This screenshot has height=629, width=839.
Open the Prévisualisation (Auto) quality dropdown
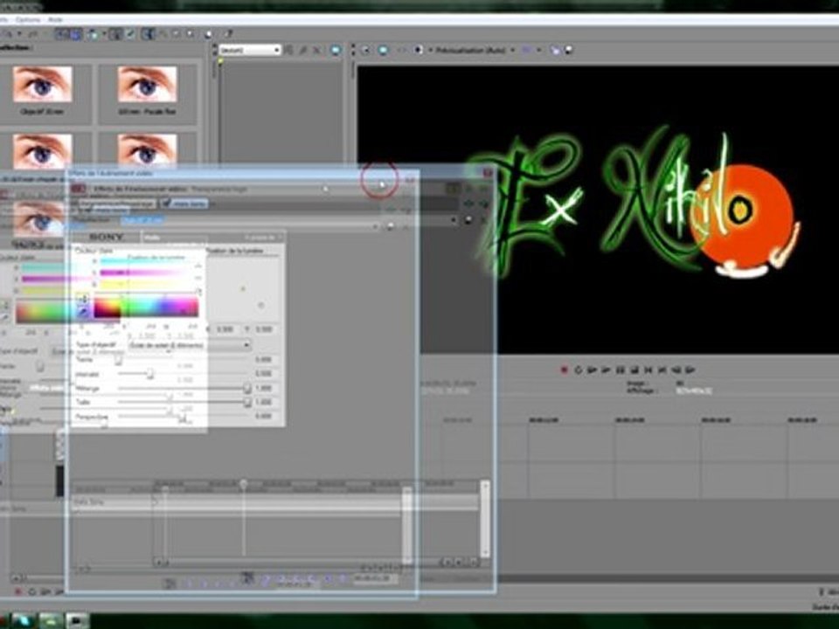point(475,50)
